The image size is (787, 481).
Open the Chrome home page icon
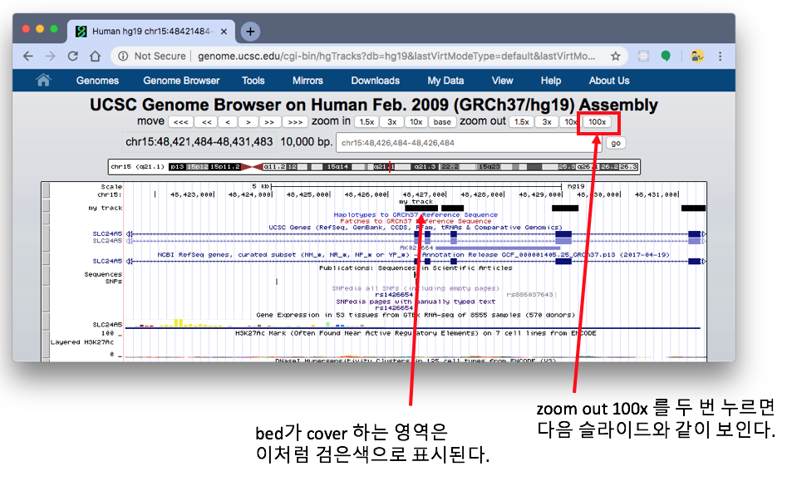click(96, 56)
